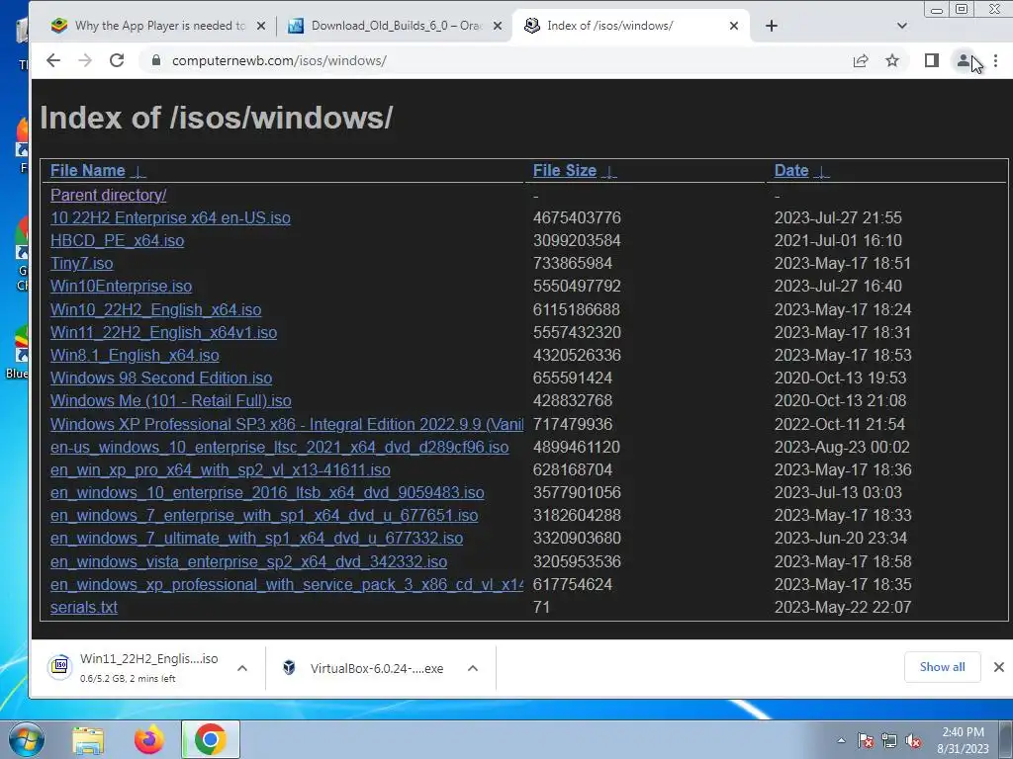Sort listing by Date
The image size is (1013, 759).
pos(791,170)
